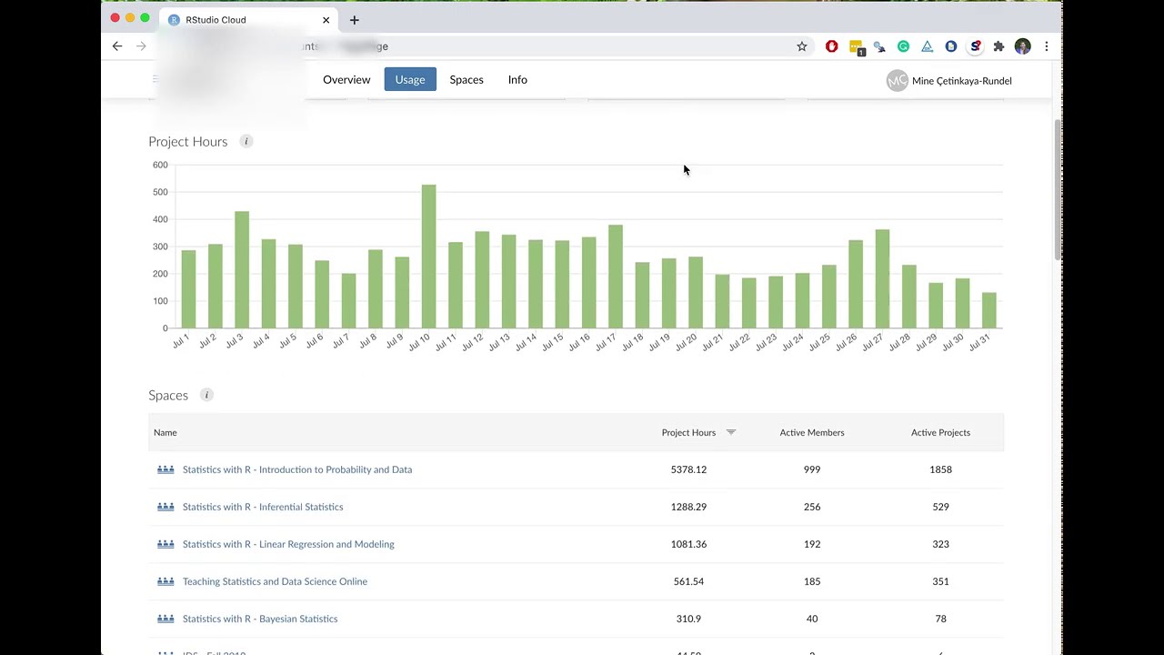
Task: Go to the Info tab
Action: (x=517, y=80)
